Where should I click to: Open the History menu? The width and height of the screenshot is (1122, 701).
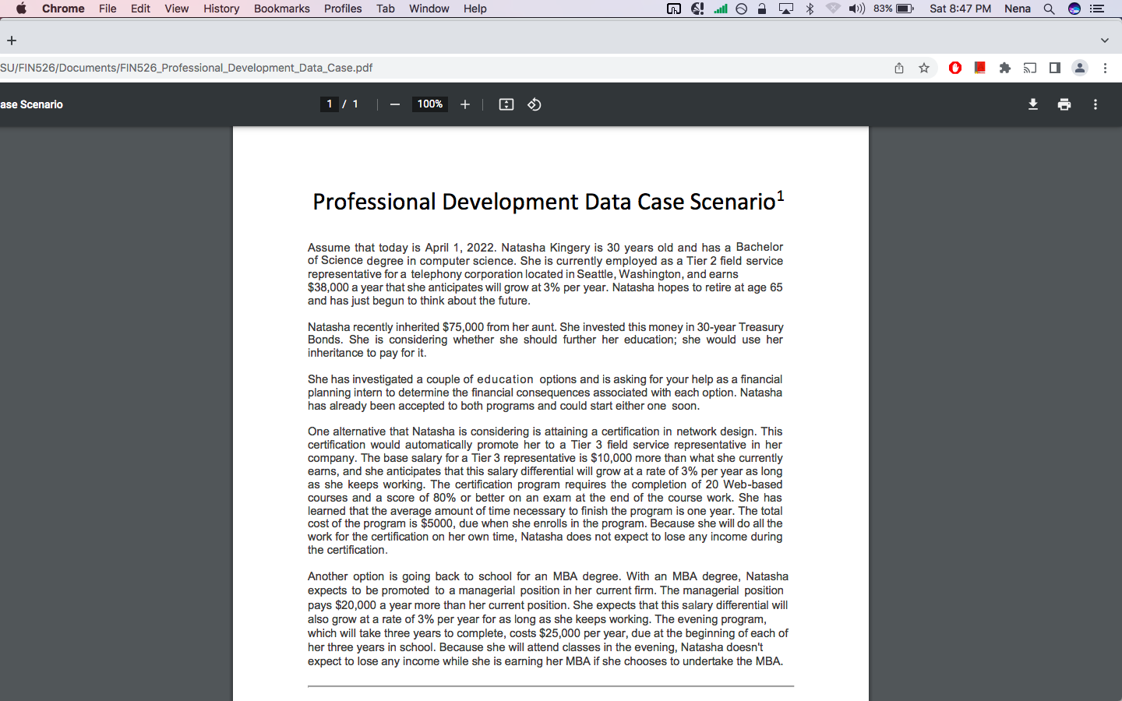(x=221, y=9)
